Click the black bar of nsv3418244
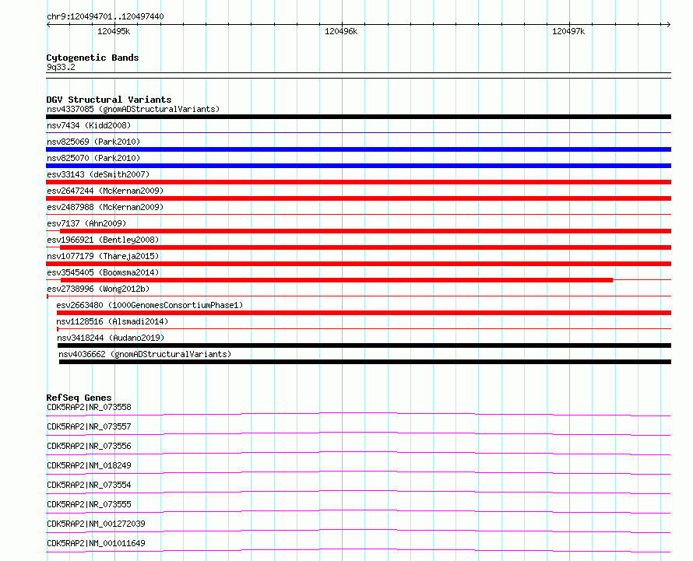This screenshot has height=561, width=693. click(x=364, y=345)
